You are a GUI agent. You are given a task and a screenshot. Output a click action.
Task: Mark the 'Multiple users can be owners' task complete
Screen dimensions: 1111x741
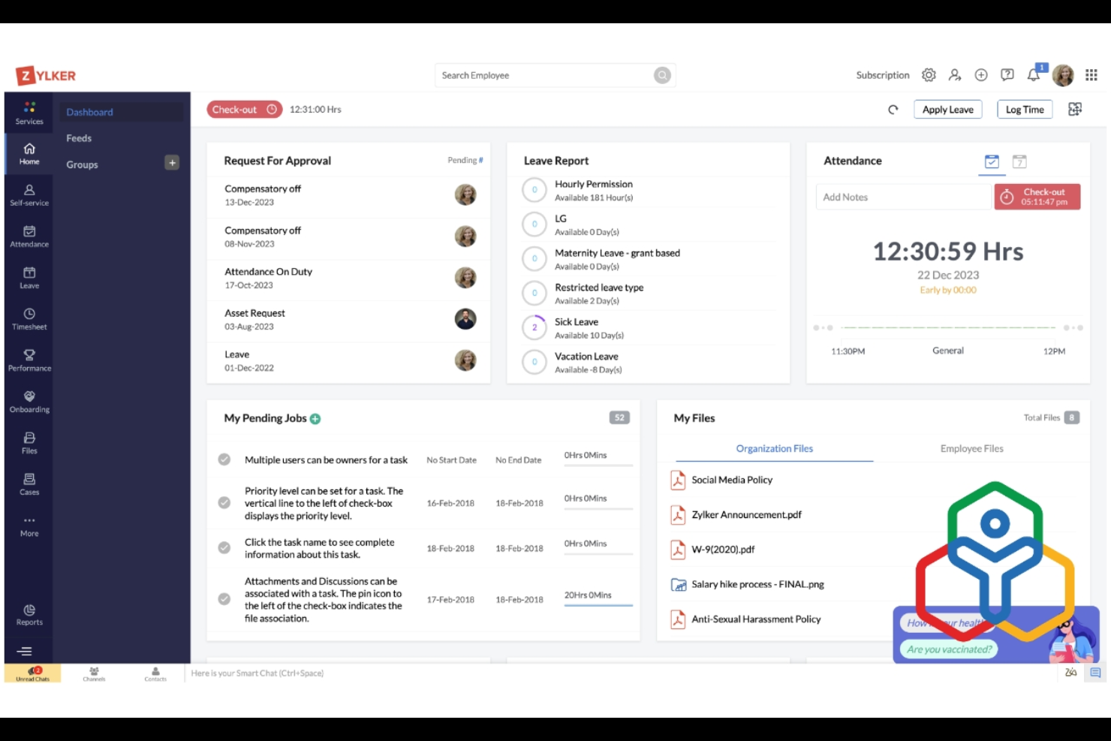tap(224, 459)
